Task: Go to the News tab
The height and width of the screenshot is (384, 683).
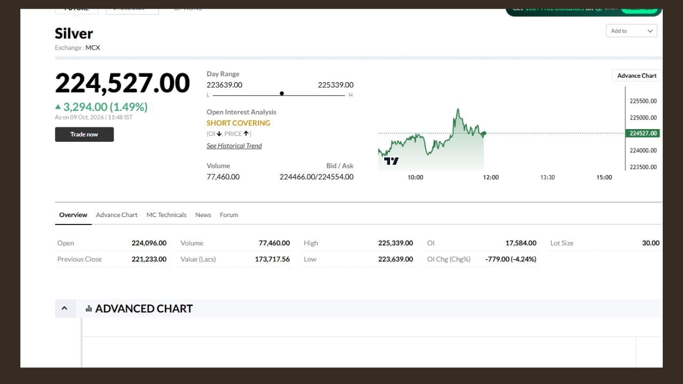Action: [x=203, y=215]
